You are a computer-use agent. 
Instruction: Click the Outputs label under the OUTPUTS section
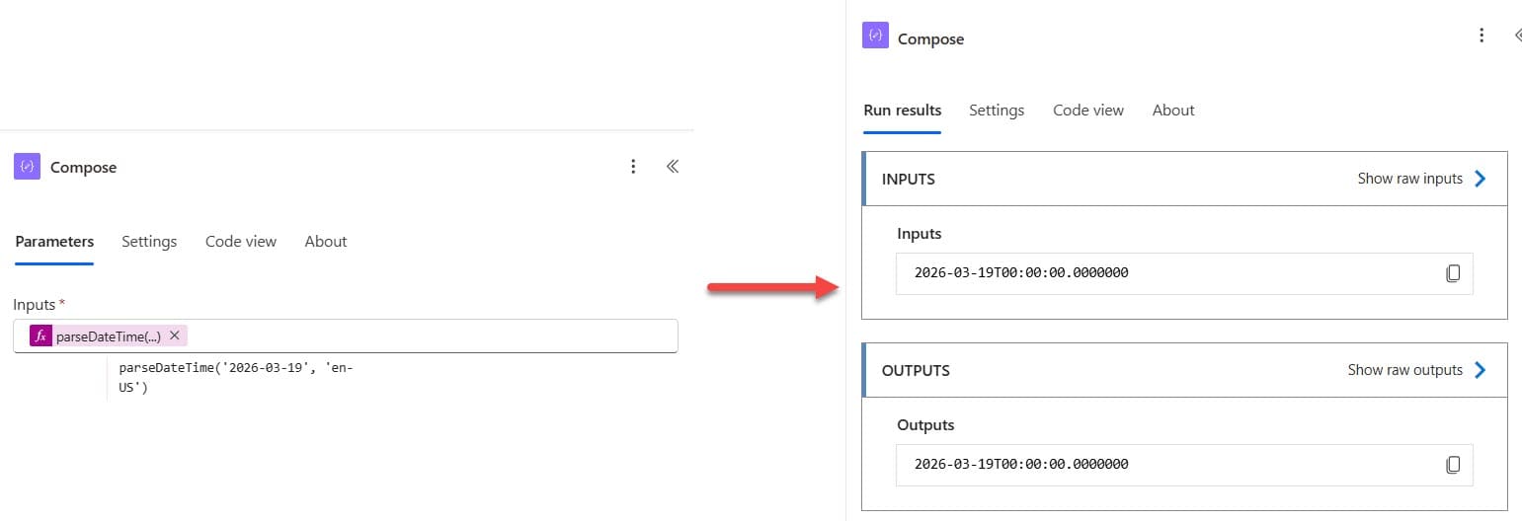[926, 425]
